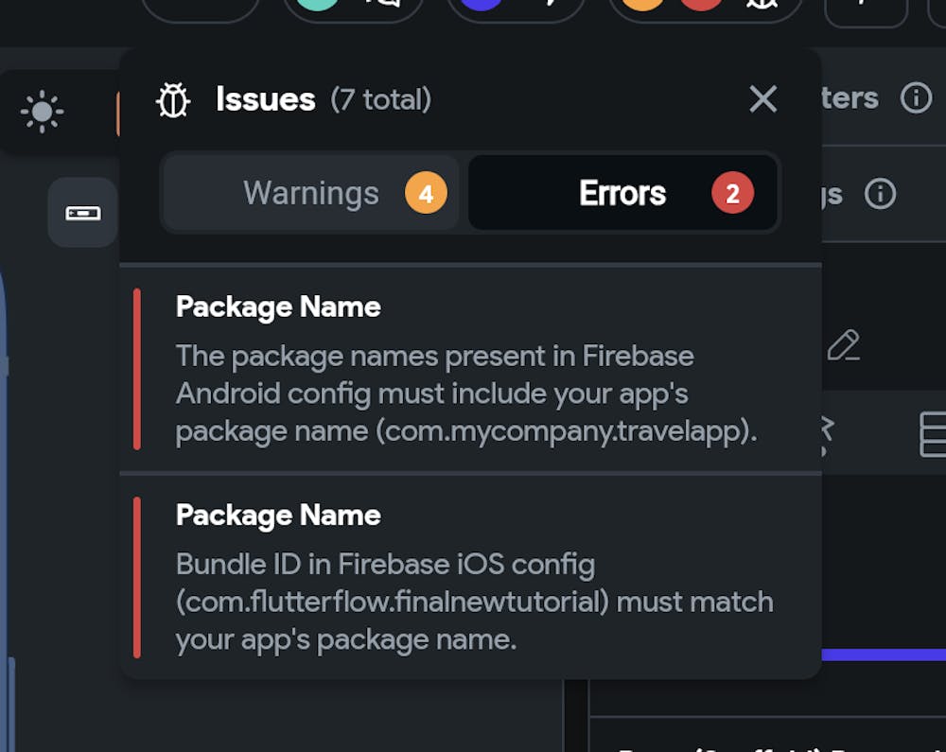Open the Firebase Android config package error
This screenshot has height=752, width=946.
[x=468, y=369]
